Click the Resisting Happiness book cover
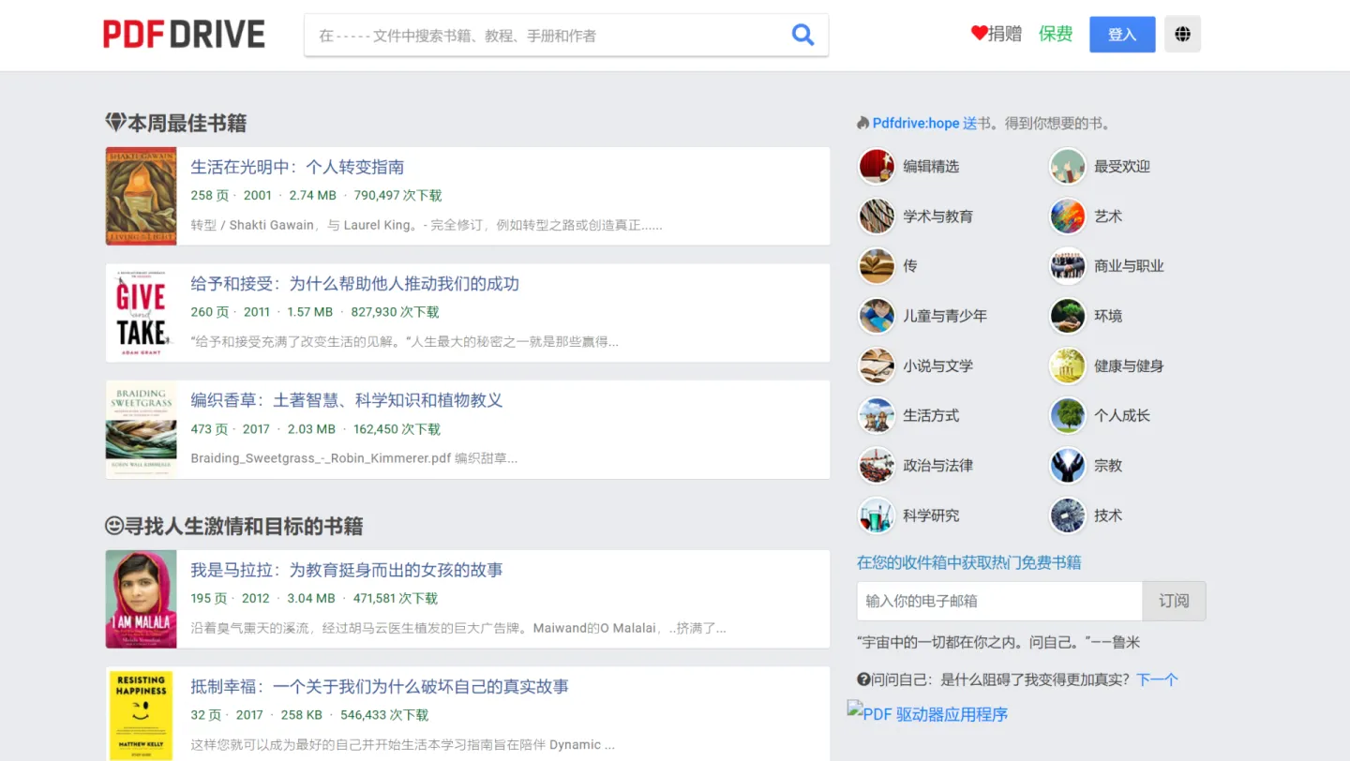This screenshot has width=1350, height=761. point(141,713)
